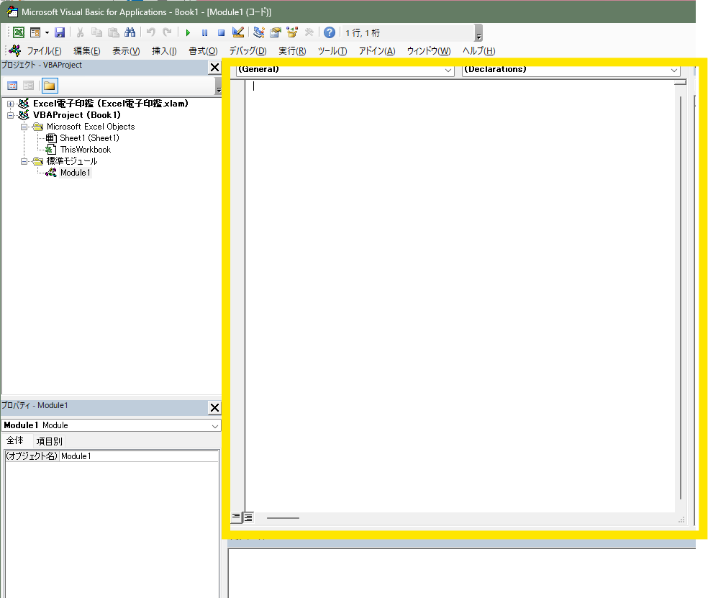Click the Break pause icon

(x=205, y=32)
